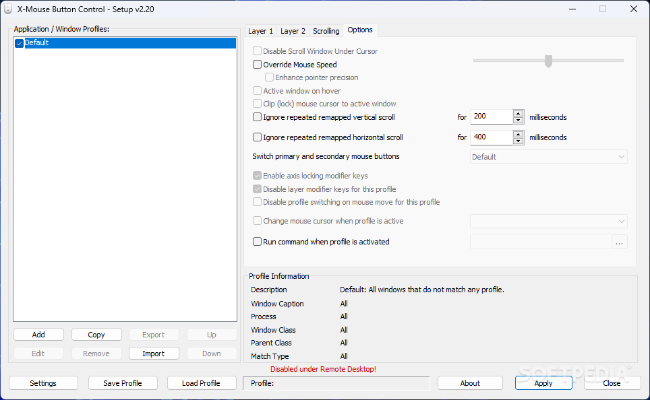The width and height of the screenshot is (650, 400).
Task: Click the Export button
Action: pyautogui.click(x=153, y=335)
